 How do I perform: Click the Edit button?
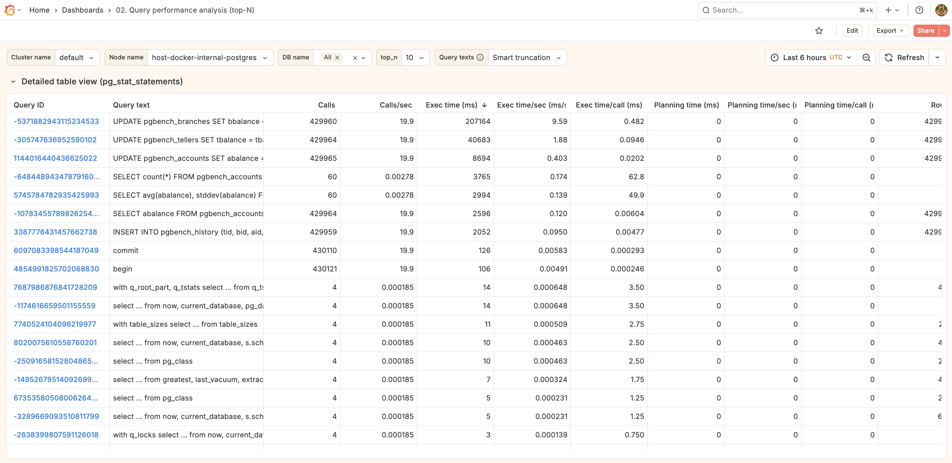click(x=852, y=30)
